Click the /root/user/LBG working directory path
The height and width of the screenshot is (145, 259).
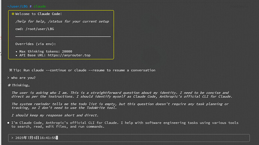point(40,29)
